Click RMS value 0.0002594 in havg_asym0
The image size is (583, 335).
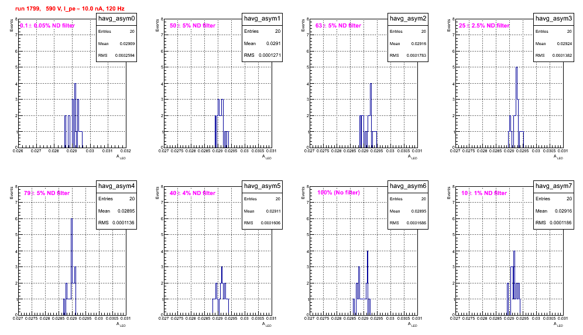125,56
